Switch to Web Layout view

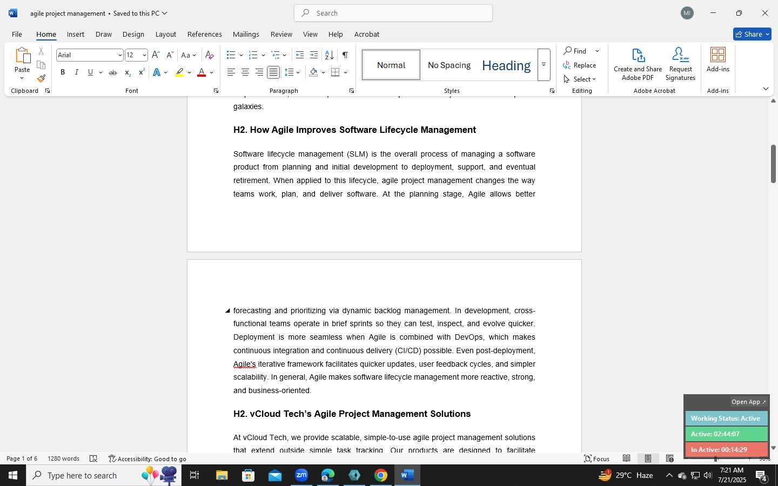670,458
